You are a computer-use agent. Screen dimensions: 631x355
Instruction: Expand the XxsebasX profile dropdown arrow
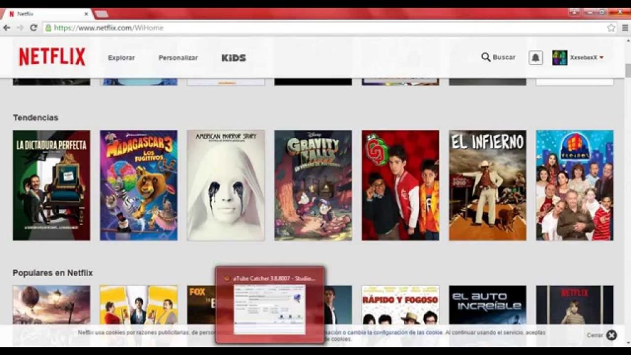[x=601, y=57]
